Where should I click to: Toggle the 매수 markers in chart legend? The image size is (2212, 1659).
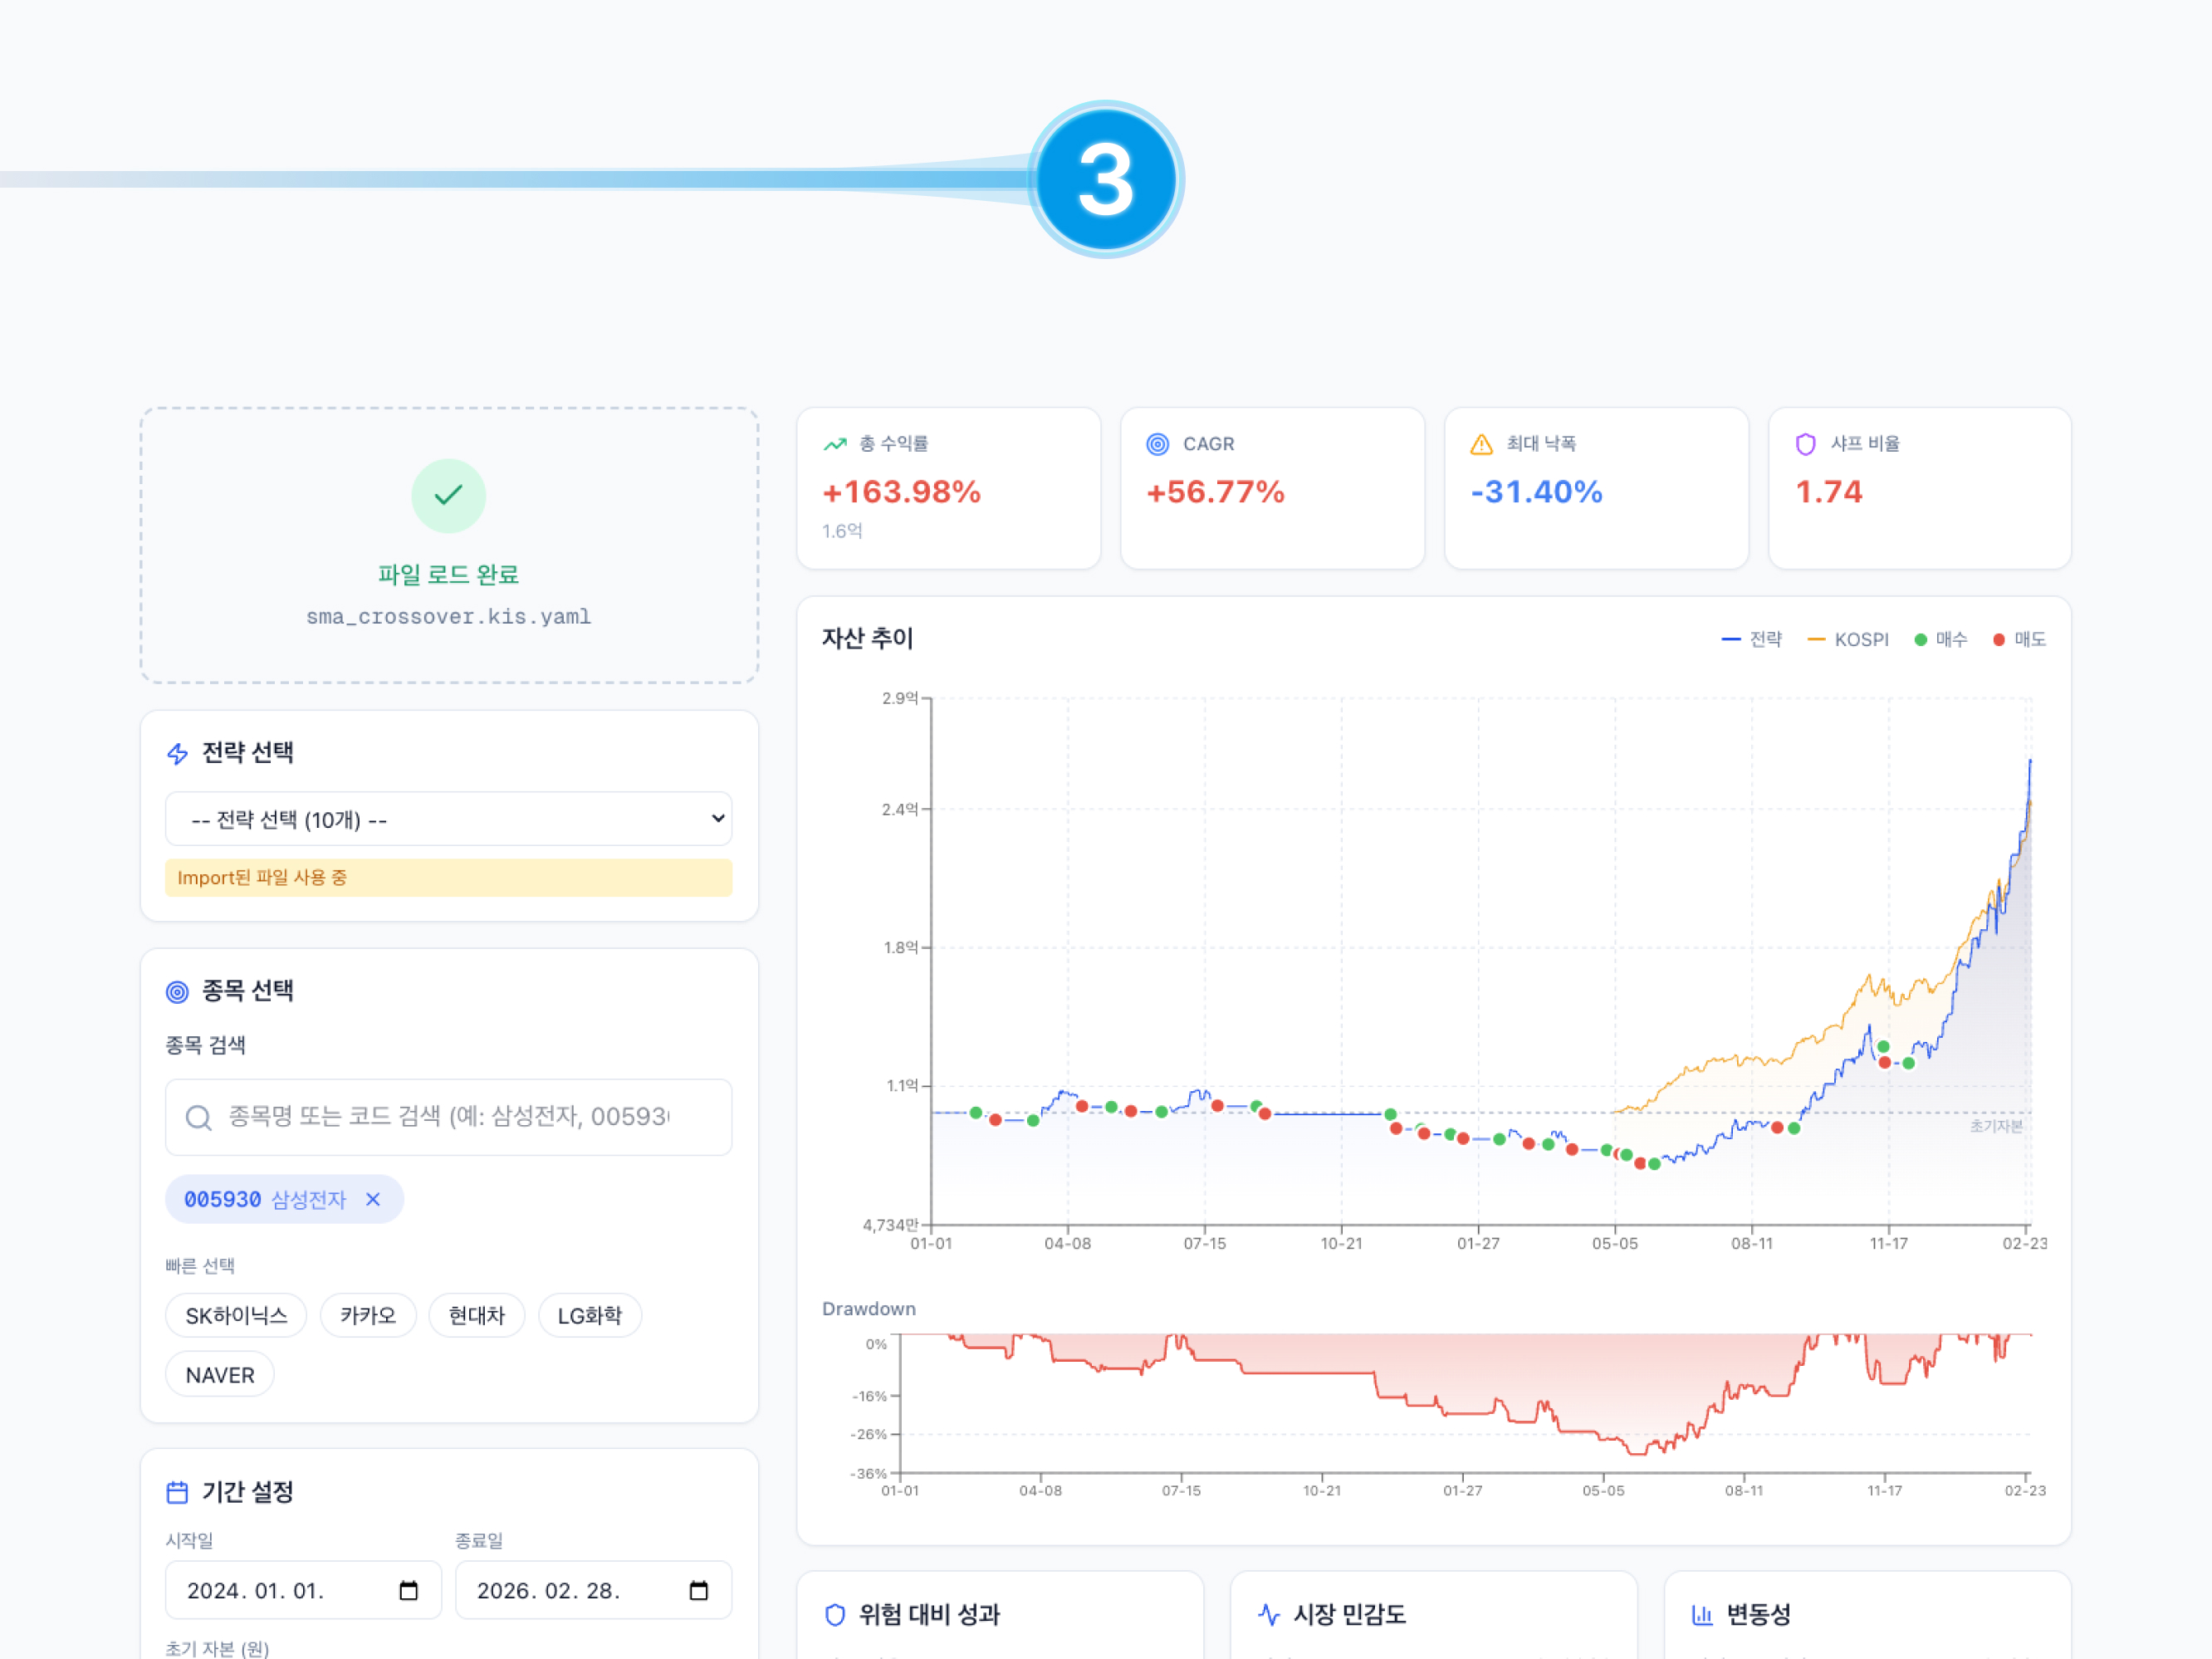pyautogui.click(x=1940, y=639)
